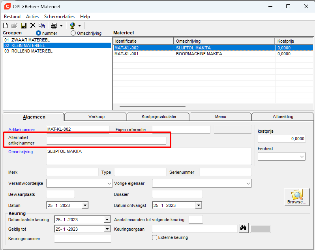
Task: Open the Datum date picker arrow
Action: point(85,205)
